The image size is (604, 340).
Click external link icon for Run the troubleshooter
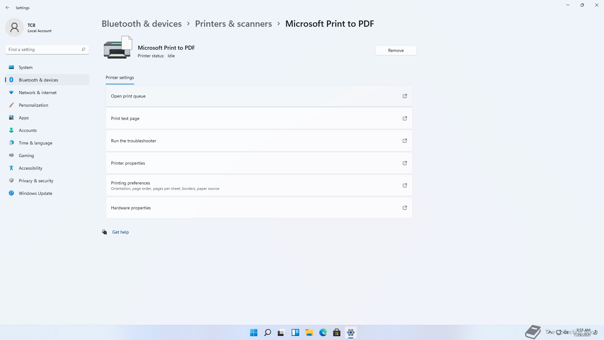405,141
